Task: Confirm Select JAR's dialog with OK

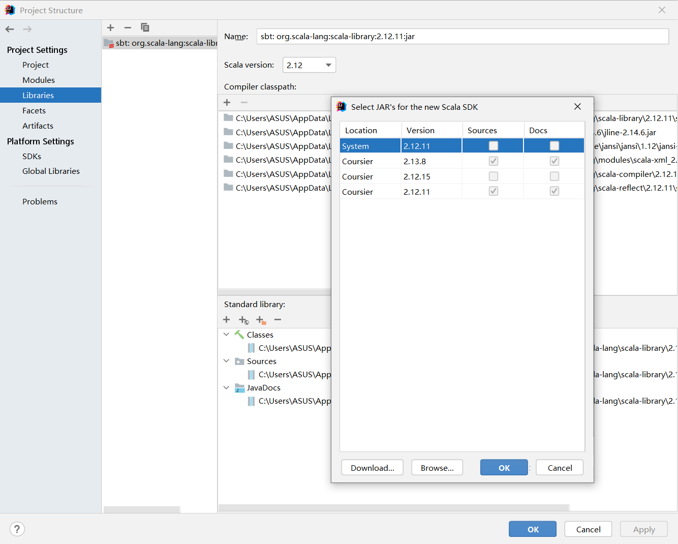Action: (x=504, y=468)
